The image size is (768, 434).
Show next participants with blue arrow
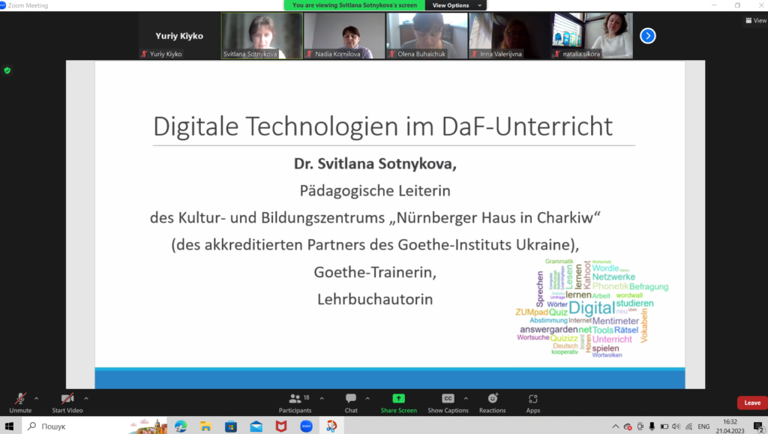tap(647, 36)
